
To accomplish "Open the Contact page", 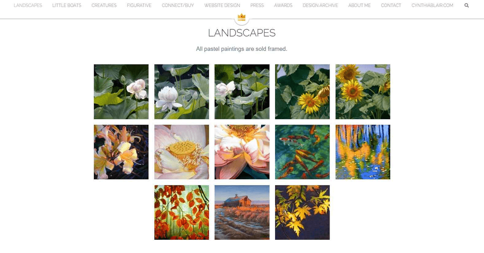I will [x=391, y=6].
